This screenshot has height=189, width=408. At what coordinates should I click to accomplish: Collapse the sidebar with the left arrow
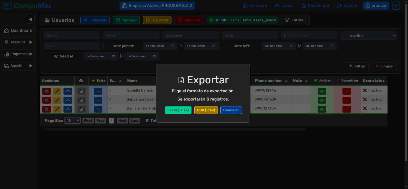pyautogui.click(x=30, y=19)
